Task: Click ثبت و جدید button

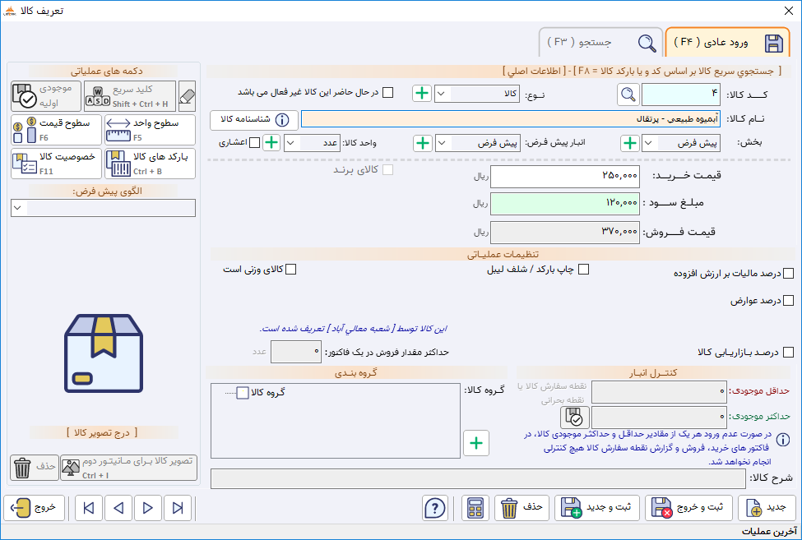Action: (x=597, y=508)
